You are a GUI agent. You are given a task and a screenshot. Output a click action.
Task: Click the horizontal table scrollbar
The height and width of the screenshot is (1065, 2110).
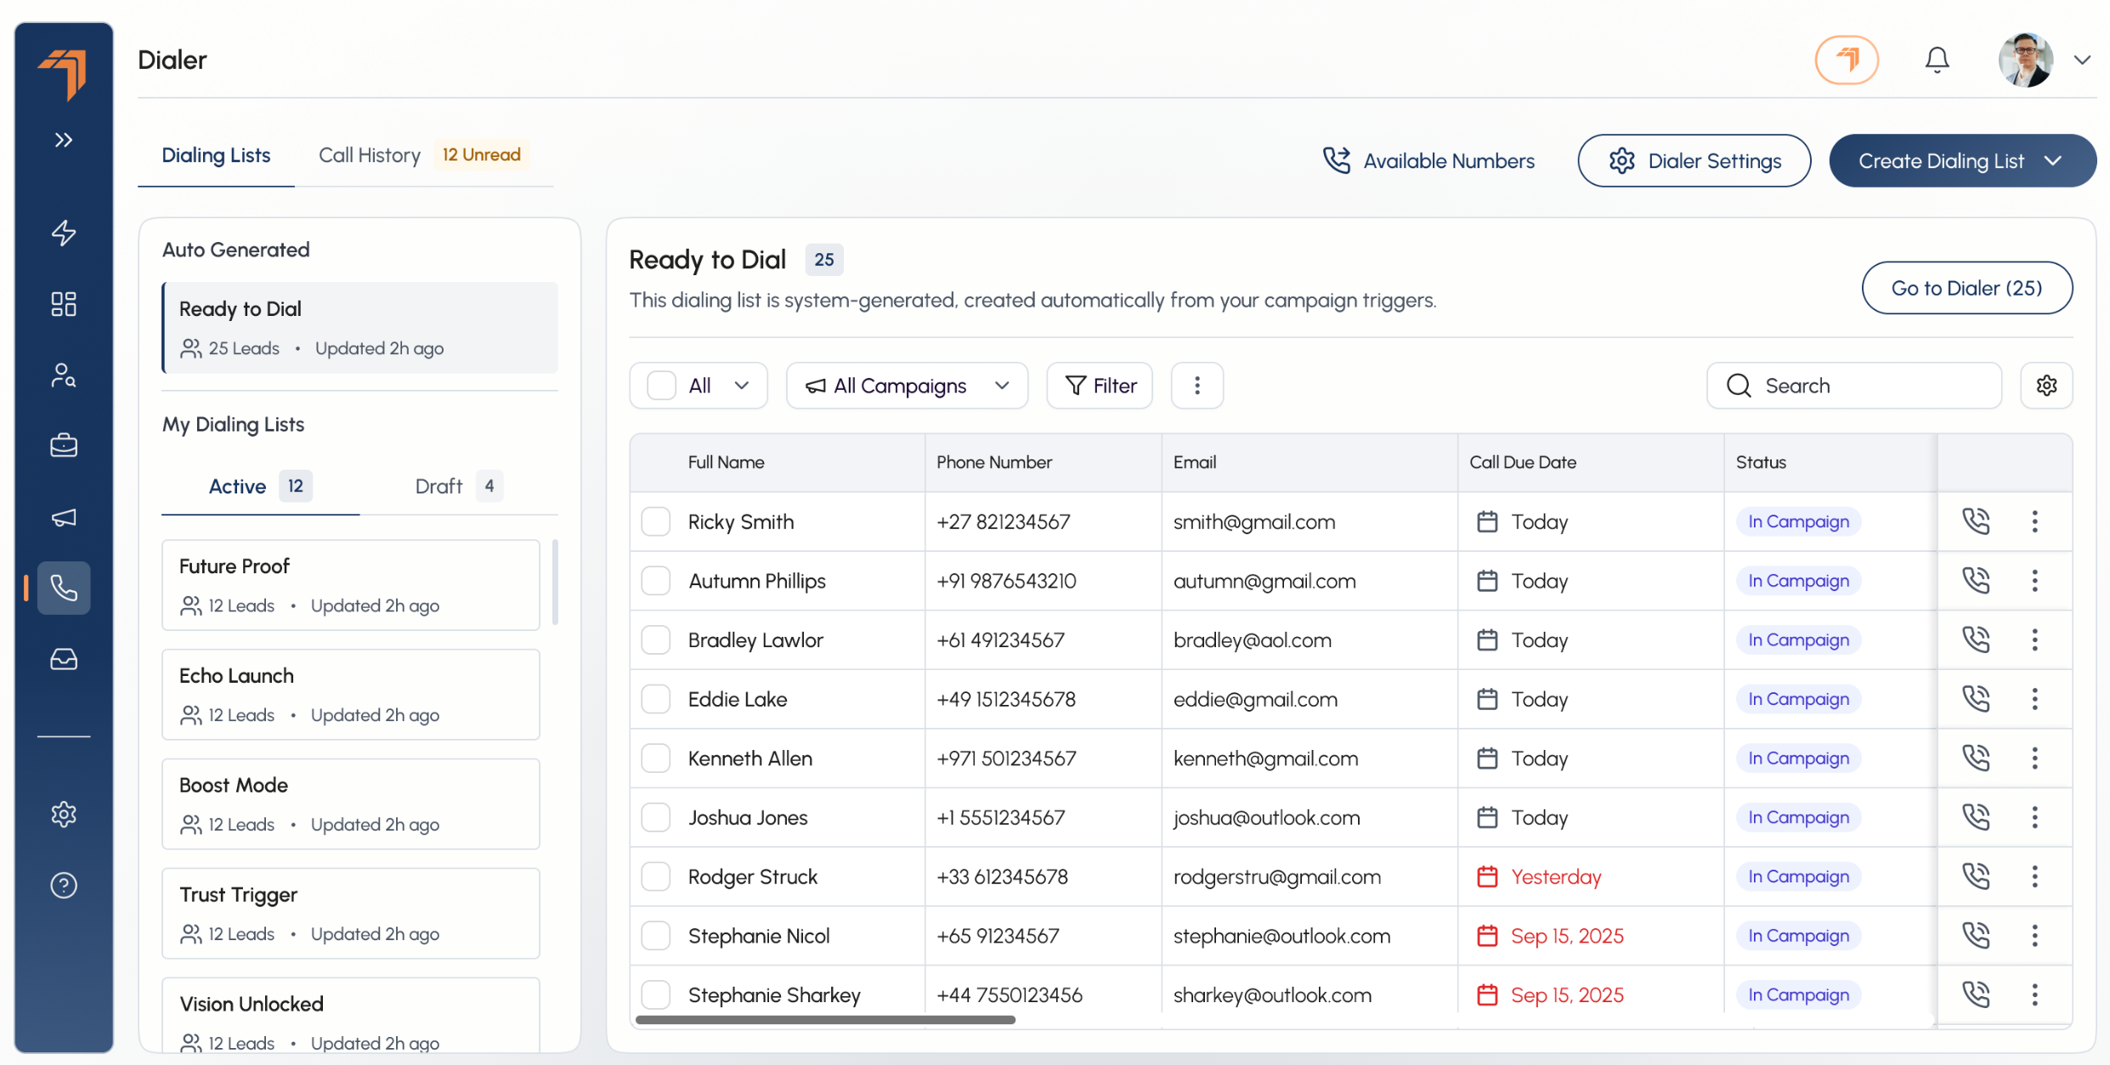coord(825,1020)
